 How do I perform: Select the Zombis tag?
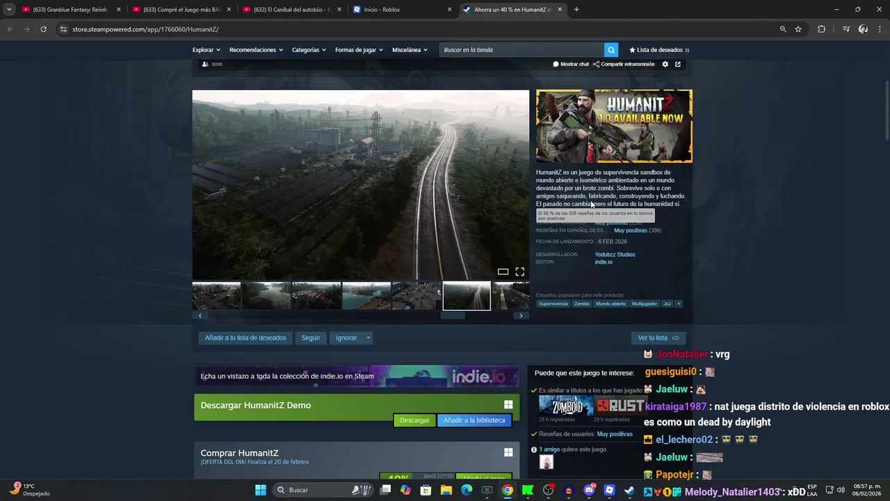582,303
